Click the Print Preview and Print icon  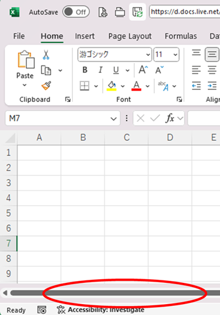tap(103, 12)
